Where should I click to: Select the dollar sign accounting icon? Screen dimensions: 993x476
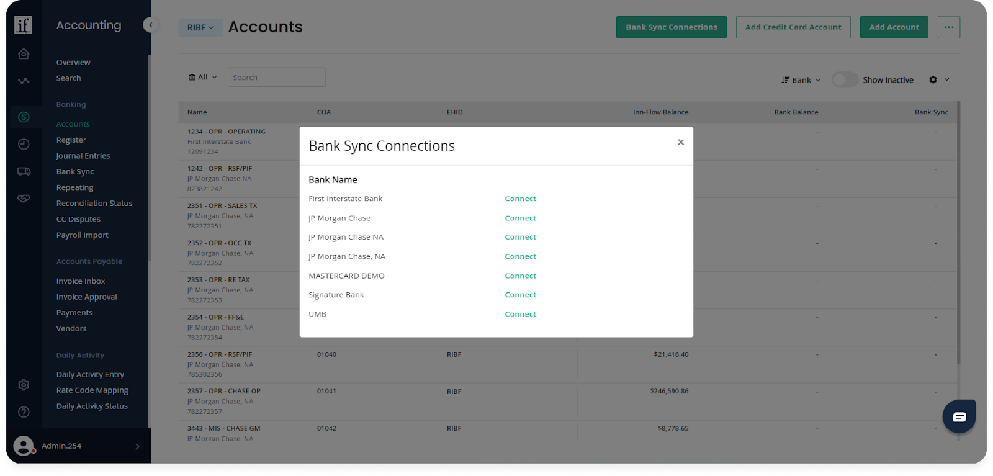24,117
